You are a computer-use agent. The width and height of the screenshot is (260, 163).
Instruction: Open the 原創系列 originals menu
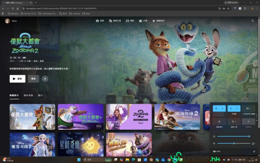pyautogui.click(x=158, y=21)
